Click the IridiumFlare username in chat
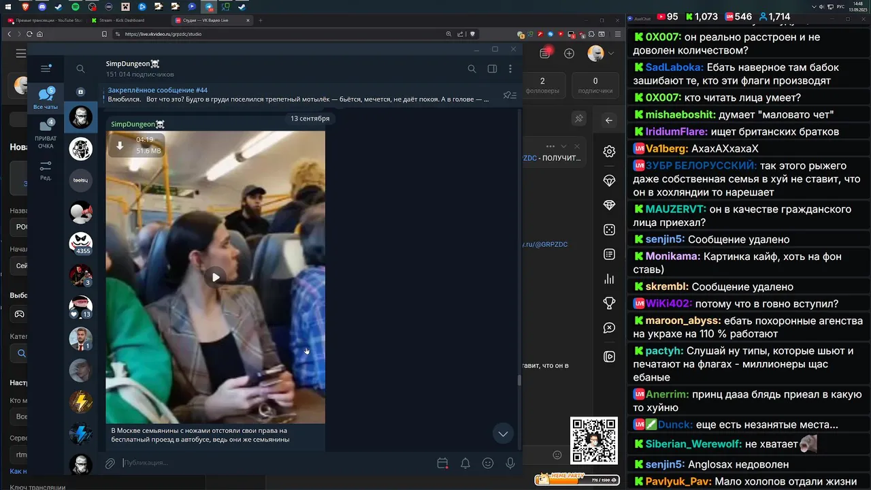 pyautogui.click(x=676, y=131)
